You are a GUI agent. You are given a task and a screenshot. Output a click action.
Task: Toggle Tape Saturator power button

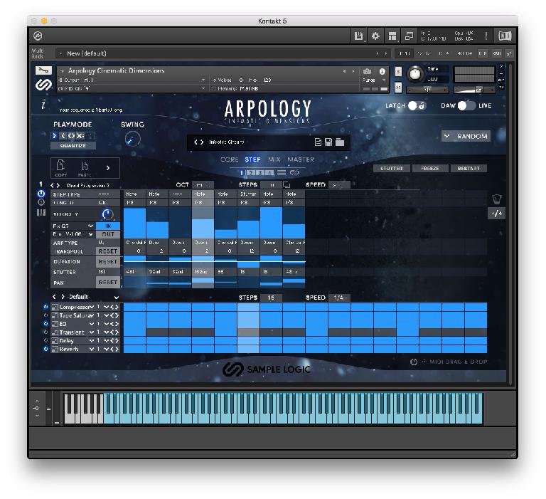pos(45,315)
